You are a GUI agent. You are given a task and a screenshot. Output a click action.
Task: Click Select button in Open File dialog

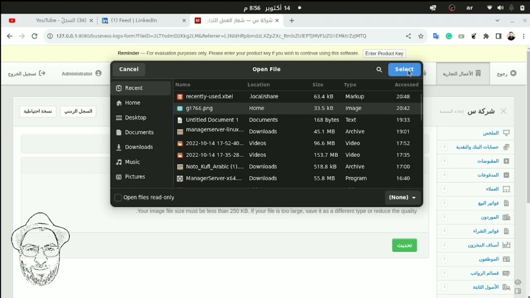(x=404, y=70)
